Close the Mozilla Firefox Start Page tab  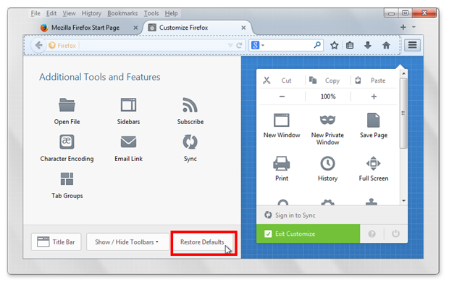click(x=135, y=28)
